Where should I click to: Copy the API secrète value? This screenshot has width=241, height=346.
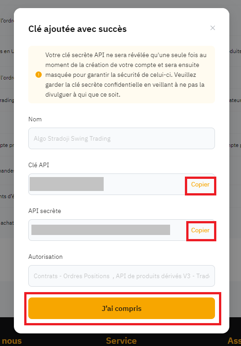pyautogui.click(x=200, y=231)
